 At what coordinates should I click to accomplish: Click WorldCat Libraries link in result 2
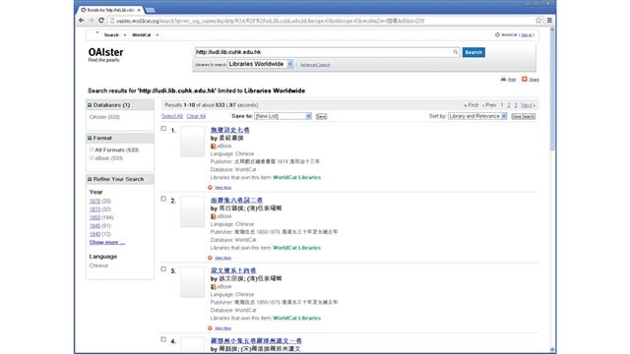[297, 248]
